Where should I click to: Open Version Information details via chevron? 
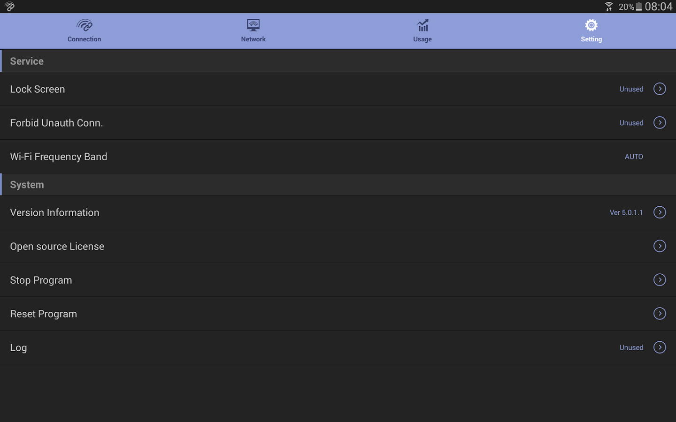pyautogui.click(x=660, y=212)
